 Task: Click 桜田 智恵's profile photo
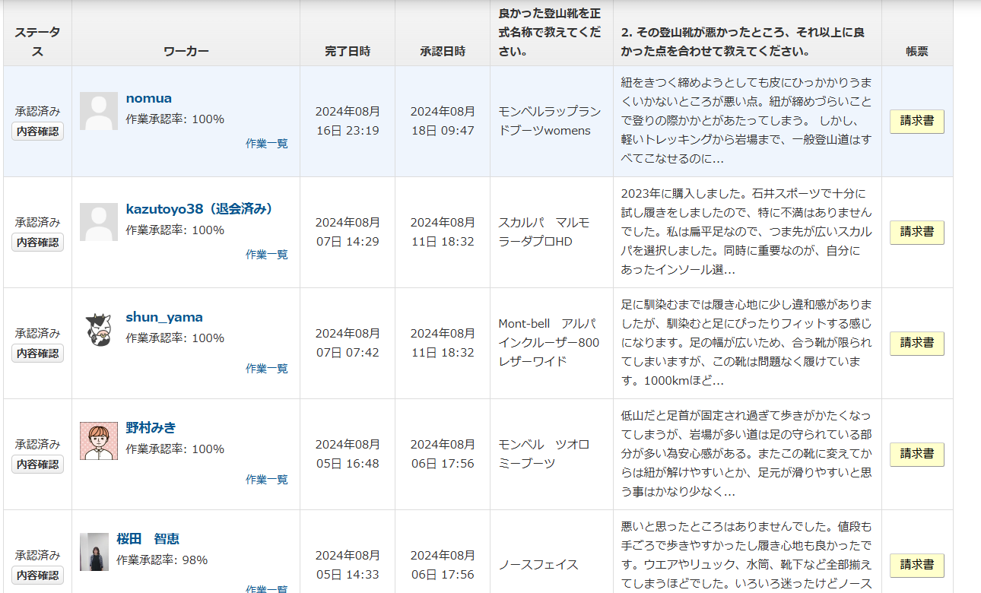(94, 552)
